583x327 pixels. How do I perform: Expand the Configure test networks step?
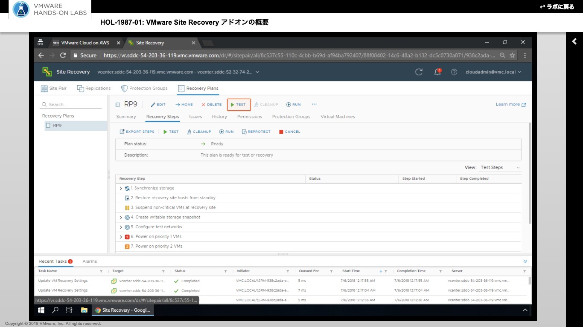pos(121,227)
